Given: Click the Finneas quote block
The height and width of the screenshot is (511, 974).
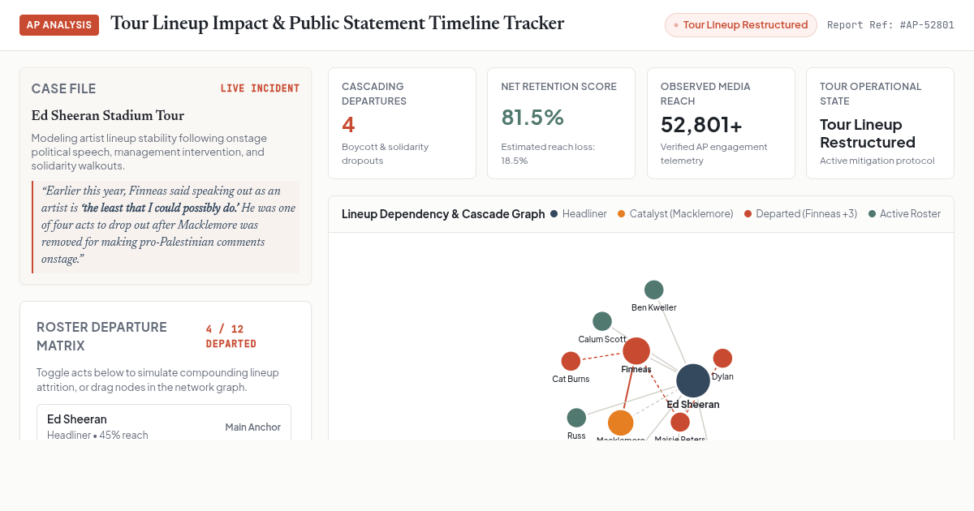Looking at the screenshot, I should (x=166, y=225).
